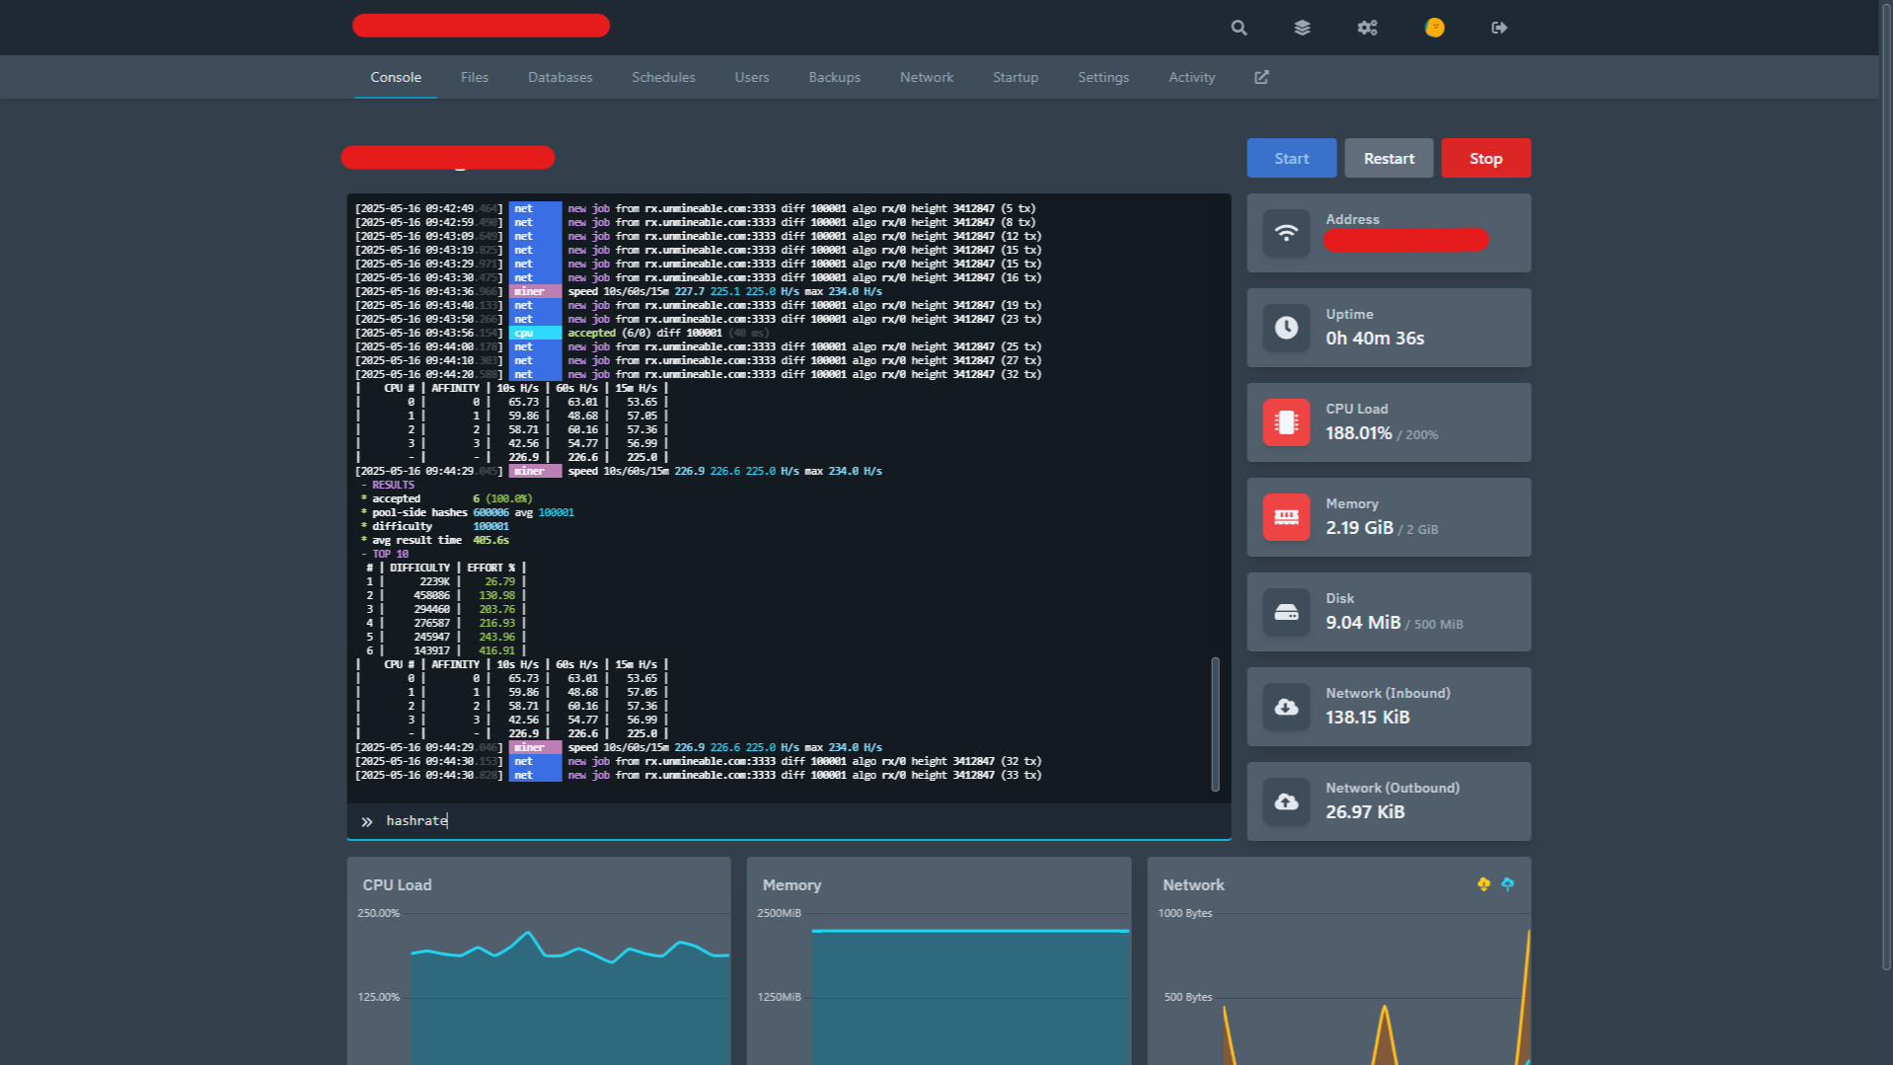
Task: Click the Memory red icon
Action: pos(1286,517)
